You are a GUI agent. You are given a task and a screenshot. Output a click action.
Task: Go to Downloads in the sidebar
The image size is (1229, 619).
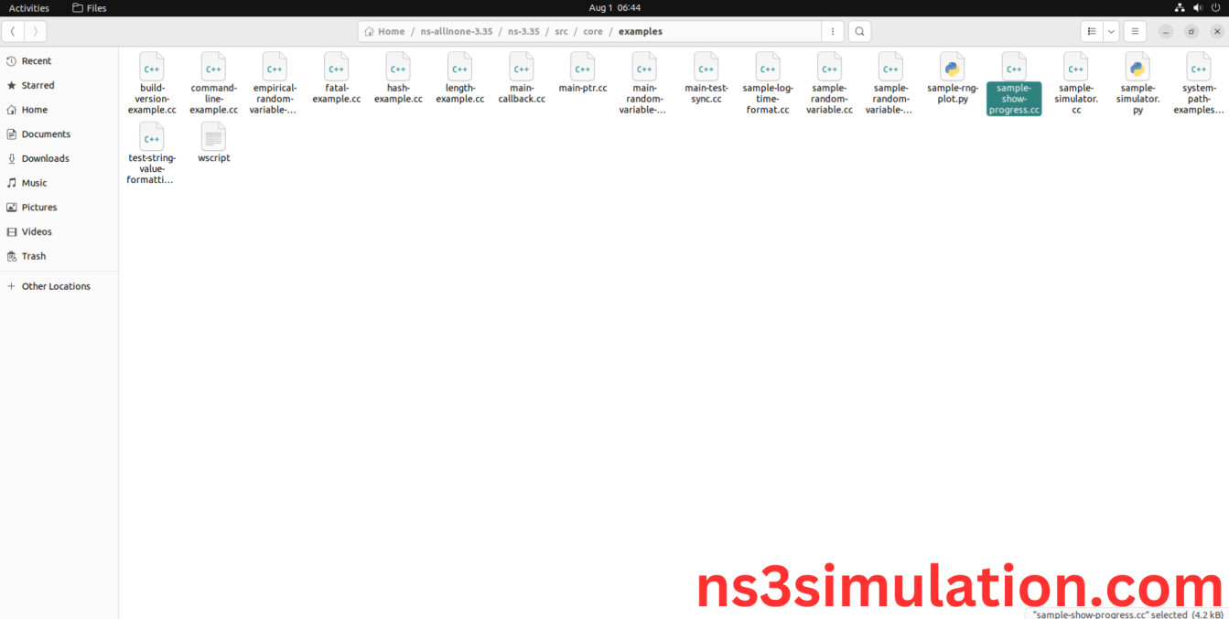tap(45, 158)
